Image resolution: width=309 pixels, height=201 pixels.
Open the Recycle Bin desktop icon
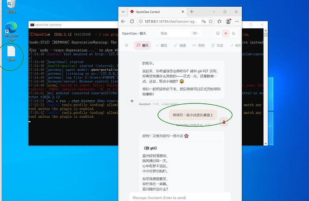11,6
